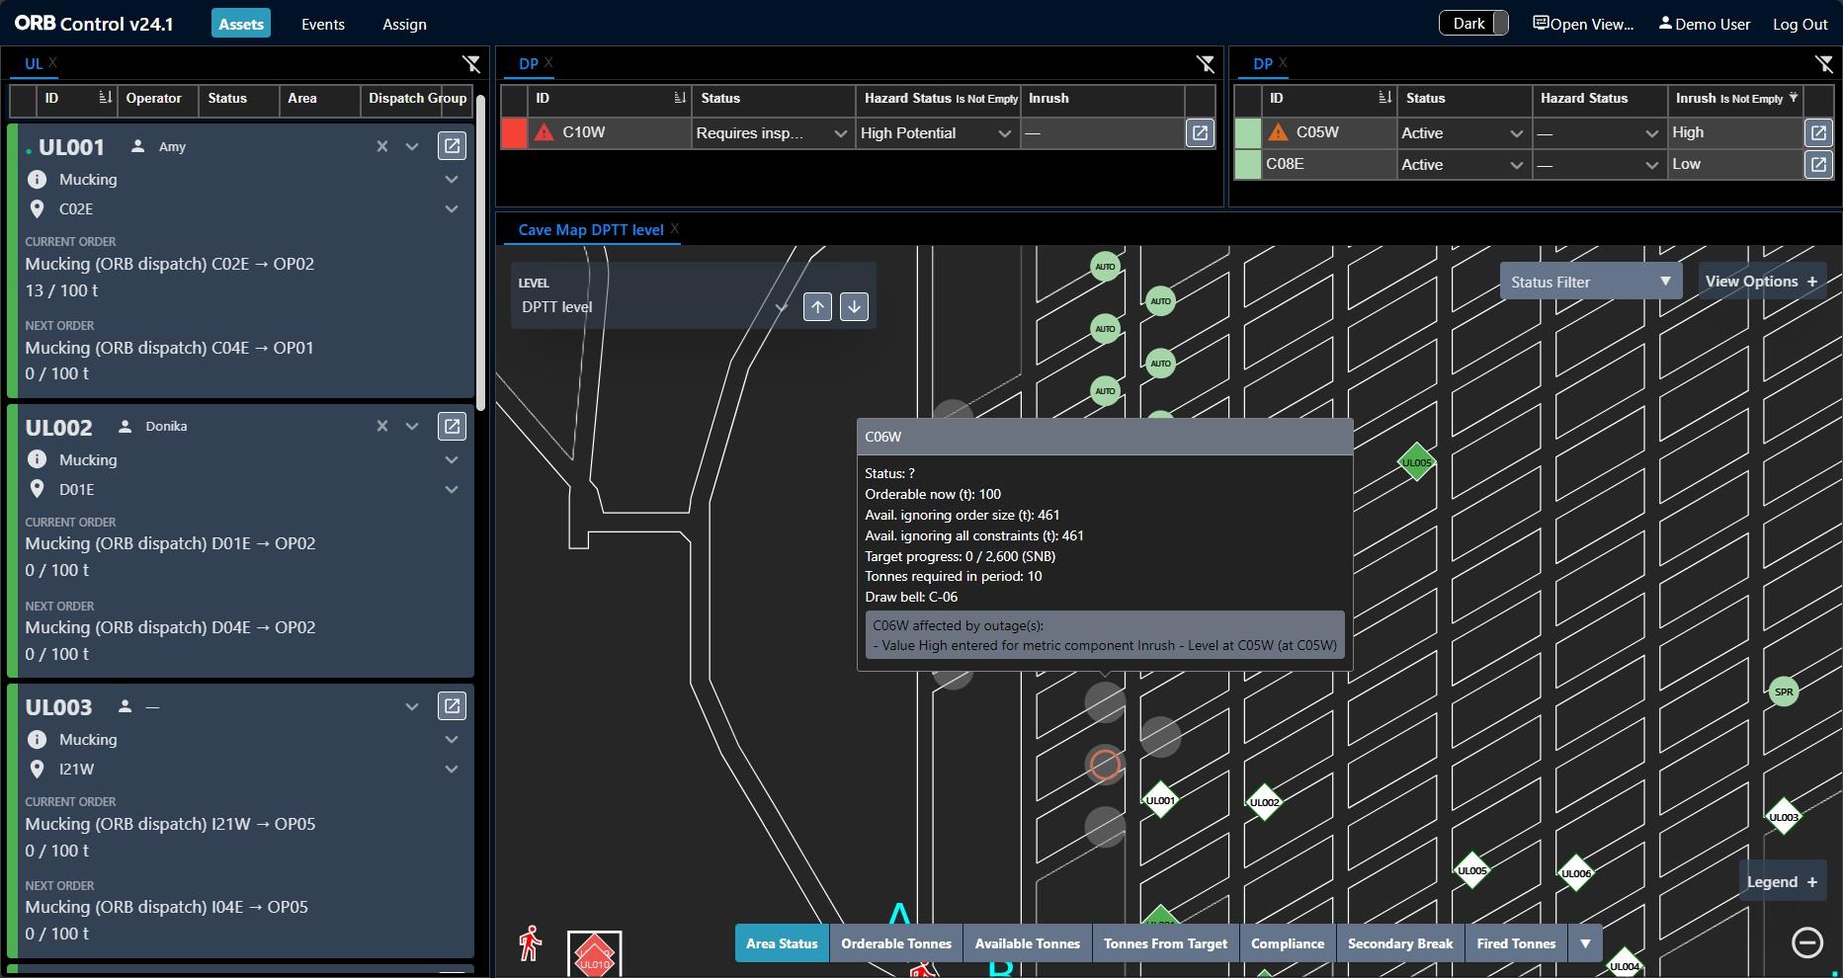
Task: Clear filter in UL panel
Action: (471, 64)
